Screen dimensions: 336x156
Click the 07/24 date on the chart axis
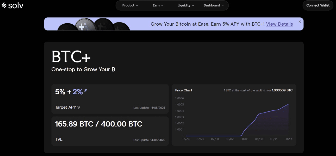[x=186, y=139]
